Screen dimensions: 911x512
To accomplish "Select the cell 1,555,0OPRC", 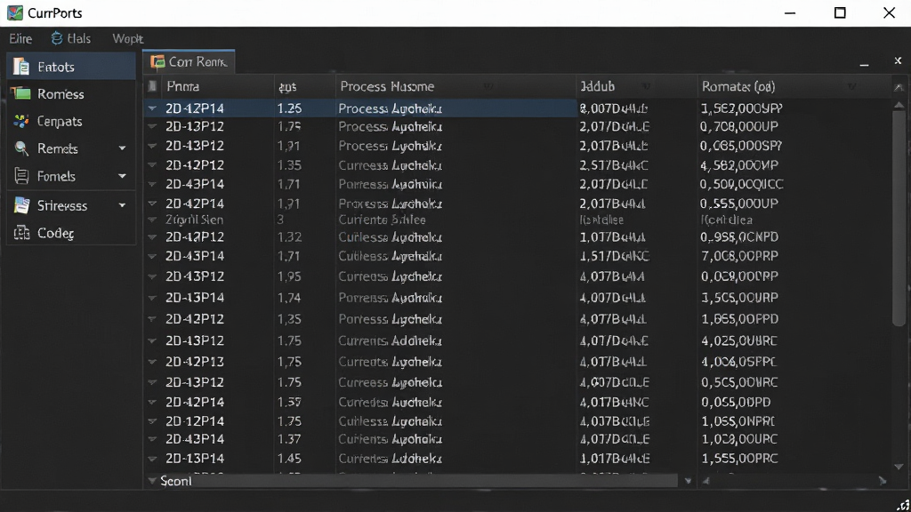I will tap(739, 459).
